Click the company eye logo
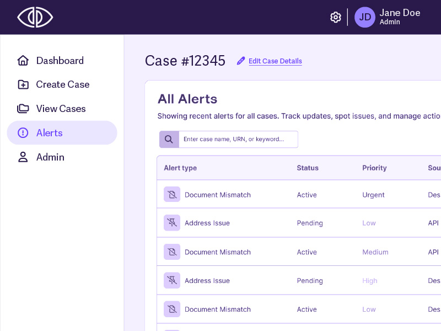The width and height of the screenshot is (441, 331). tap(35, 17)
